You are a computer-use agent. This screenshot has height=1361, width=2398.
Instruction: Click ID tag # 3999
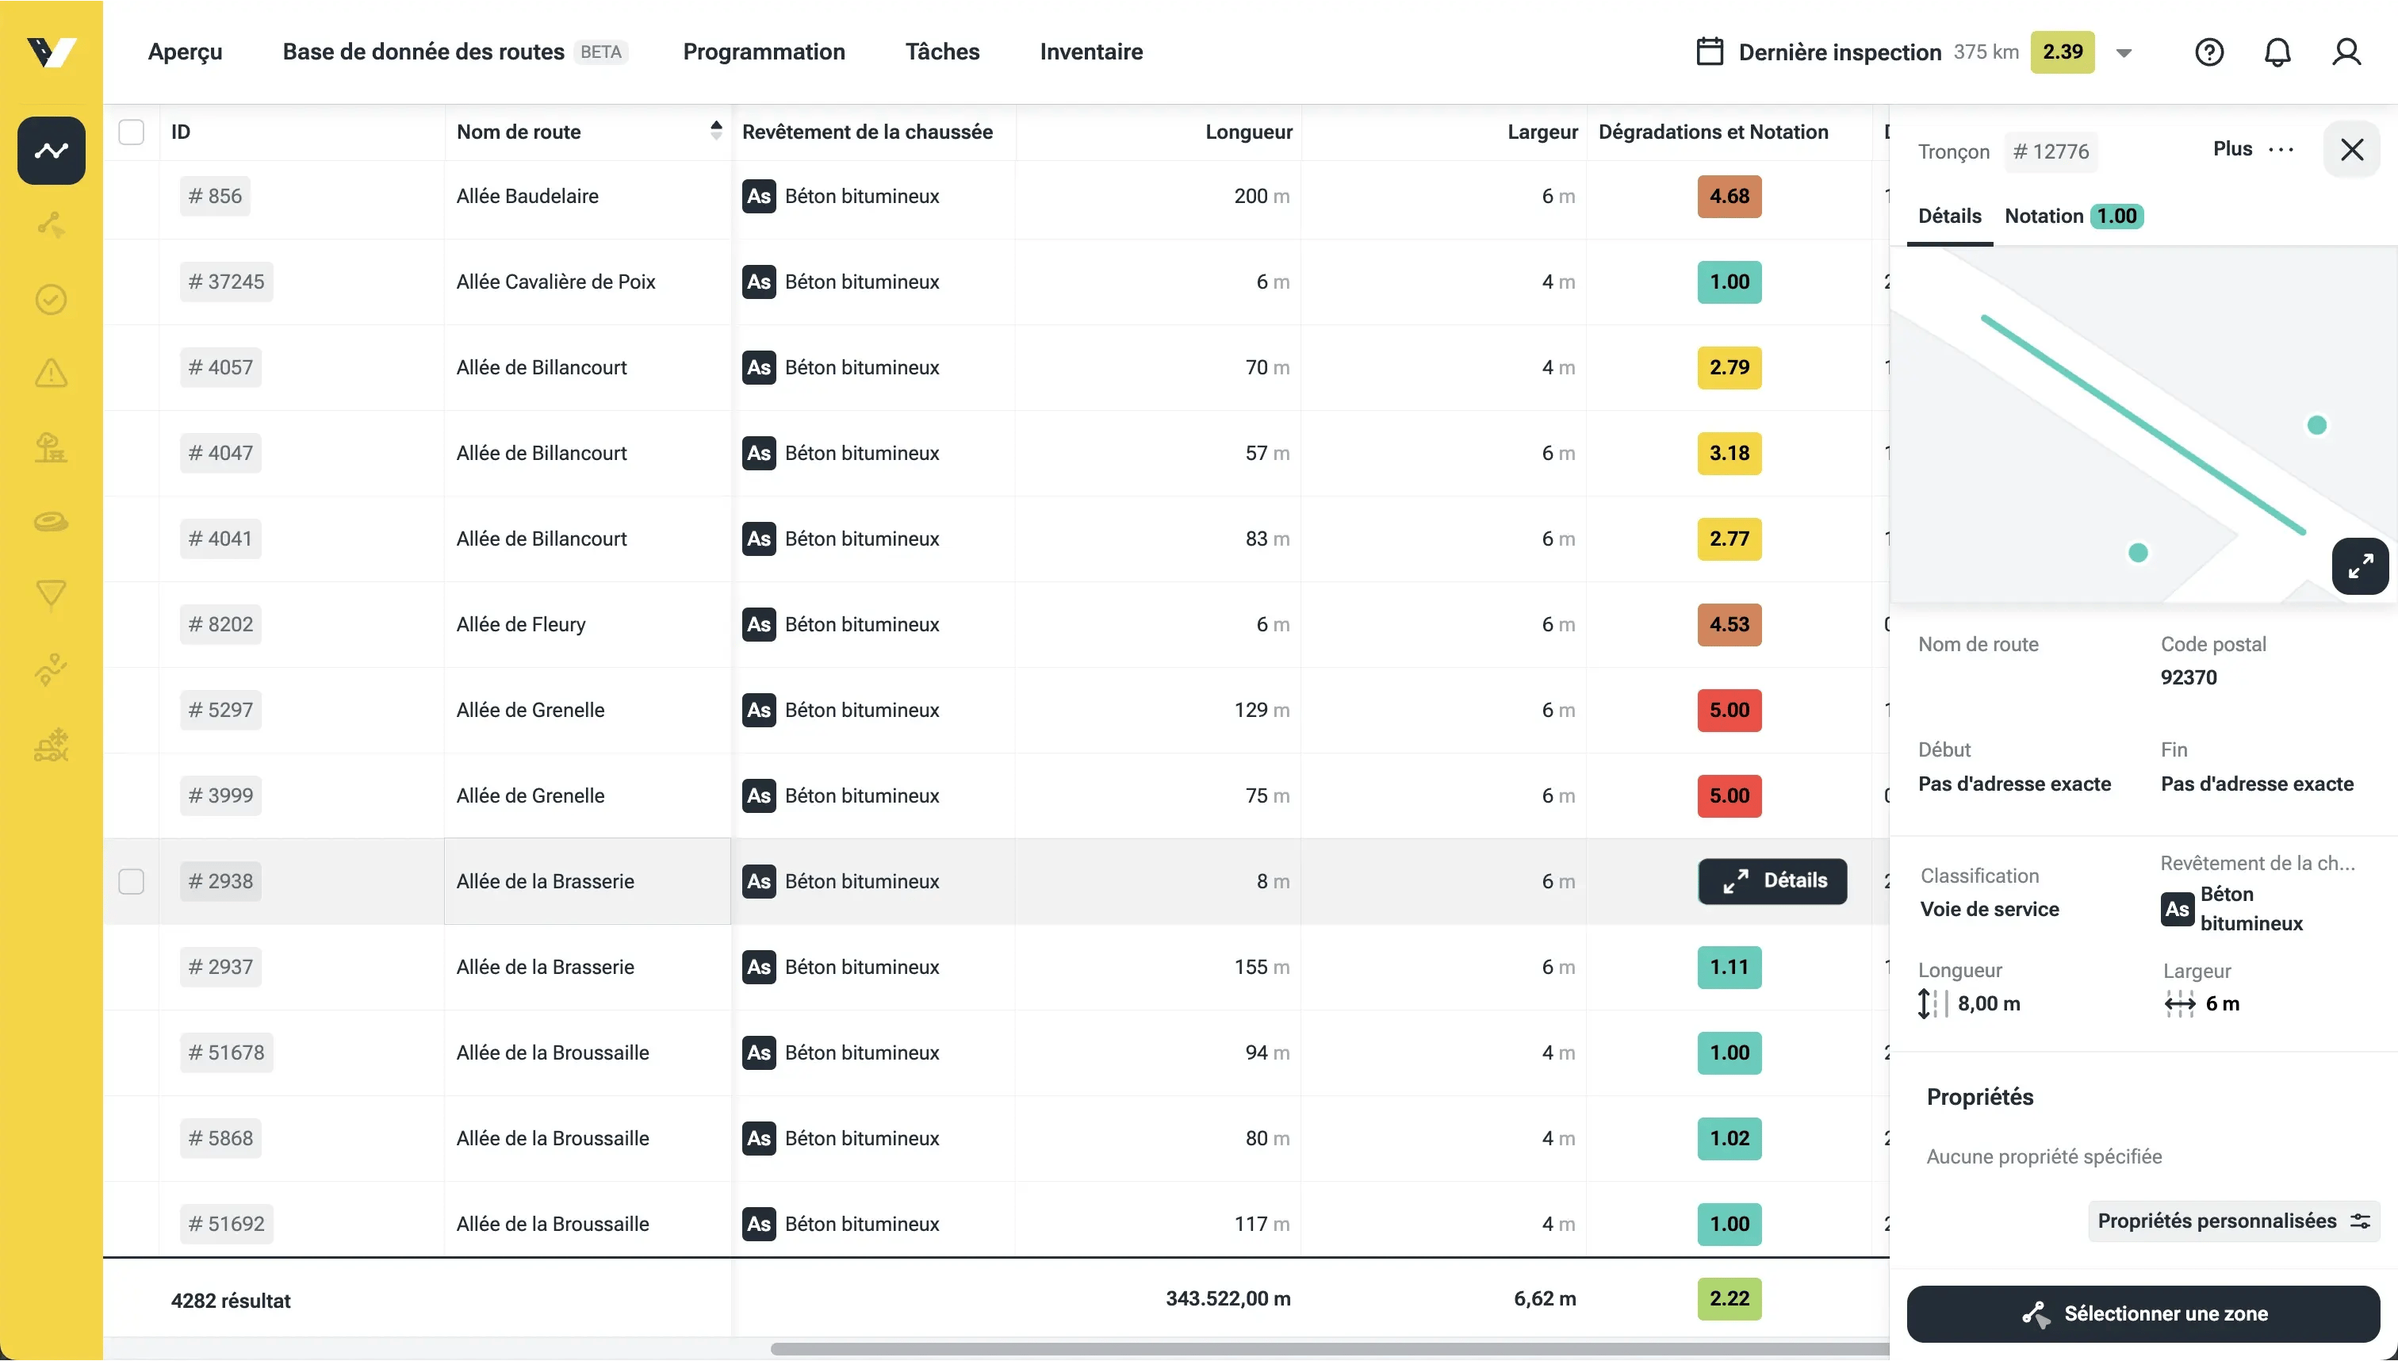click(220, 796)
